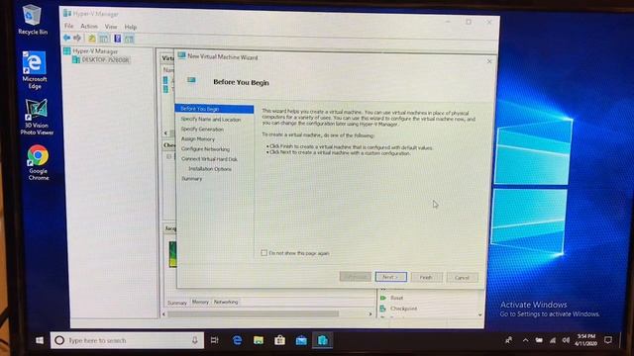The image size is (634, 356).
Task: Click left arrow of details pane scrollbar
Action: [164, 313]
